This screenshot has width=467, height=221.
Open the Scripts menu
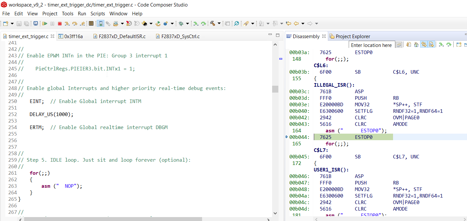coord(98,14)
